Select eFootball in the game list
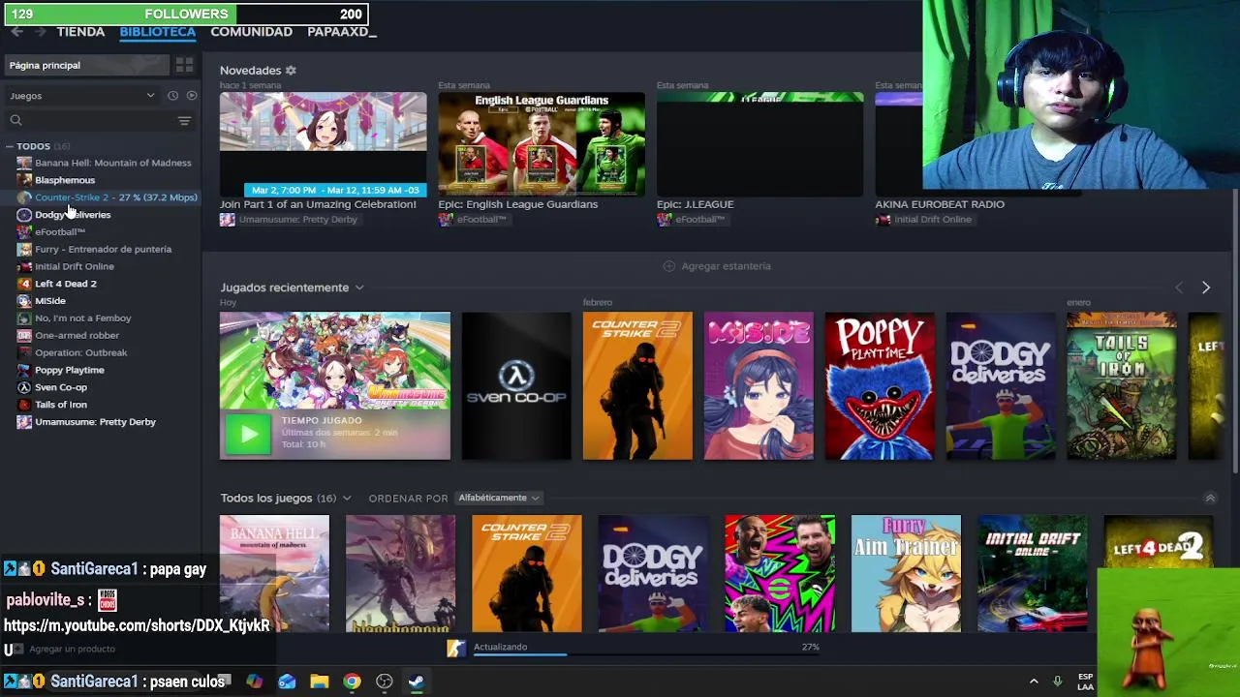 coord(60,232)
